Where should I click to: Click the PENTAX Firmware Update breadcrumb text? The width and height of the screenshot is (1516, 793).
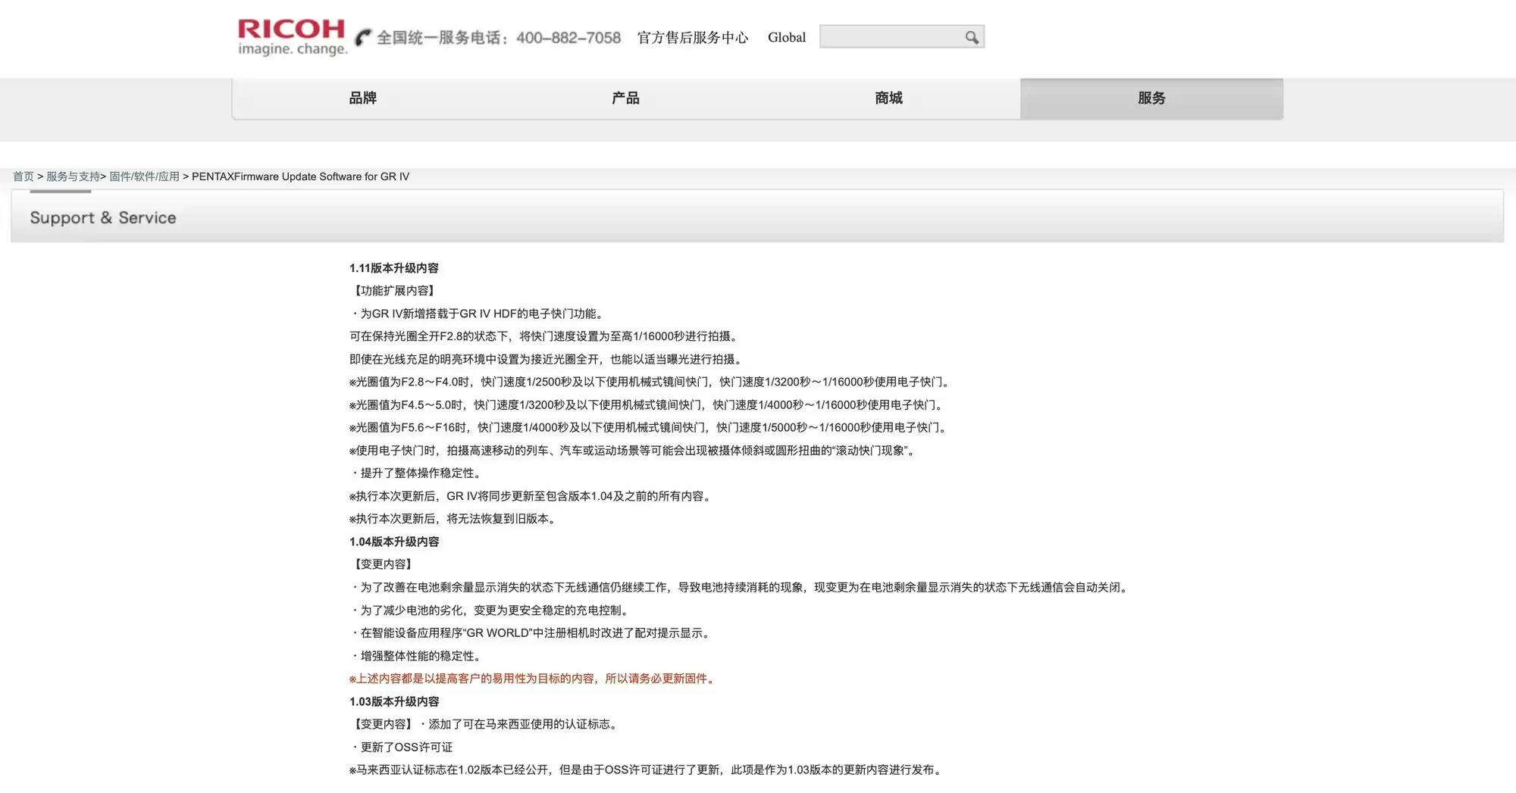click(301, 176)
